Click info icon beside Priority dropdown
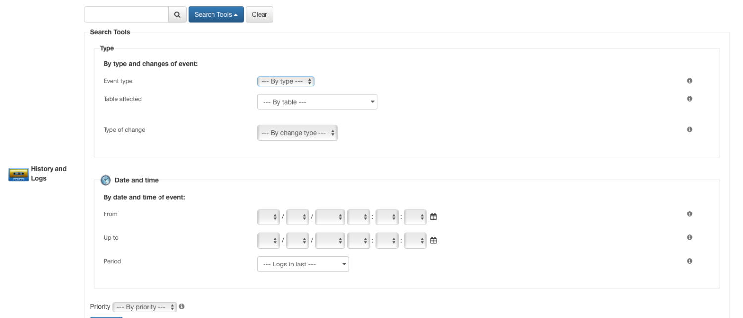The image size is (743, 318). (182, 307)
